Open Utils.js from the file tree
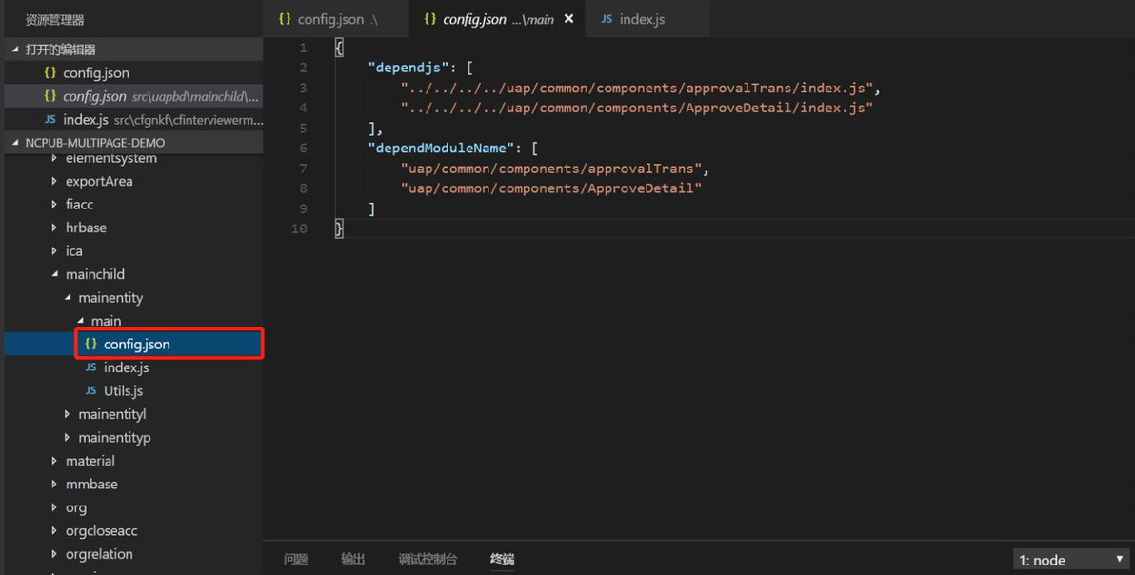The width and height of the screenshot is (1135, 575). click(123, 391)
